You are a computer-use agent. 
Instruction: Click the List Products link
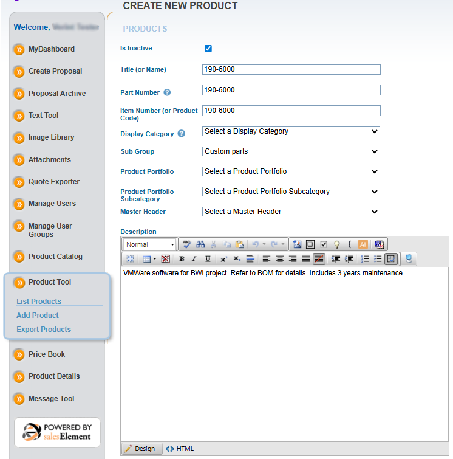(x=39, y=302)
